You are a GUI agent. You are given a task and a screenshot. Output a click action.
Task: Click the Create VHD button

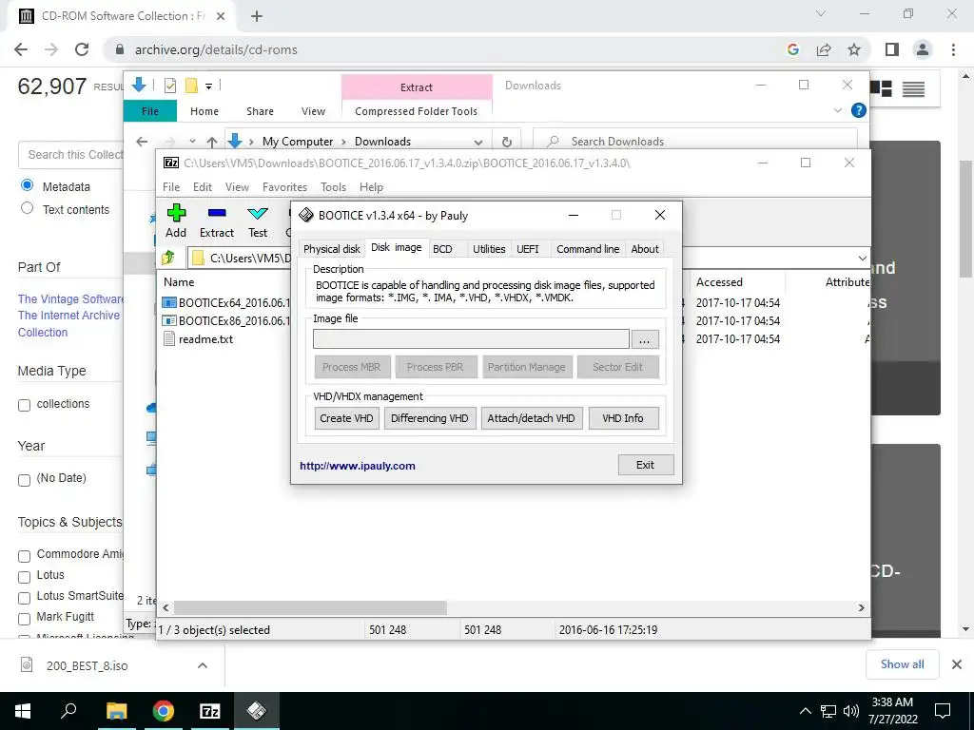(x=346, y=418)
